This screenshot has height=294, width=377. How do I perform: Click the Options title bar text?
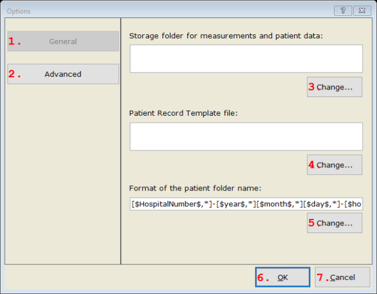(19, 11)
